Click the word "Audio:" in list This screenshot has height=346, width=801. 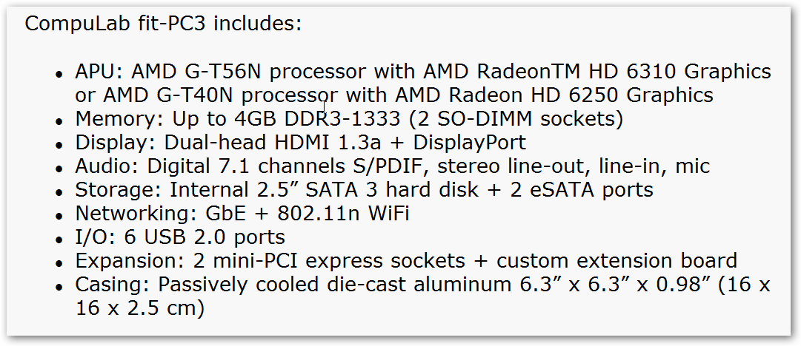point(108,166)
